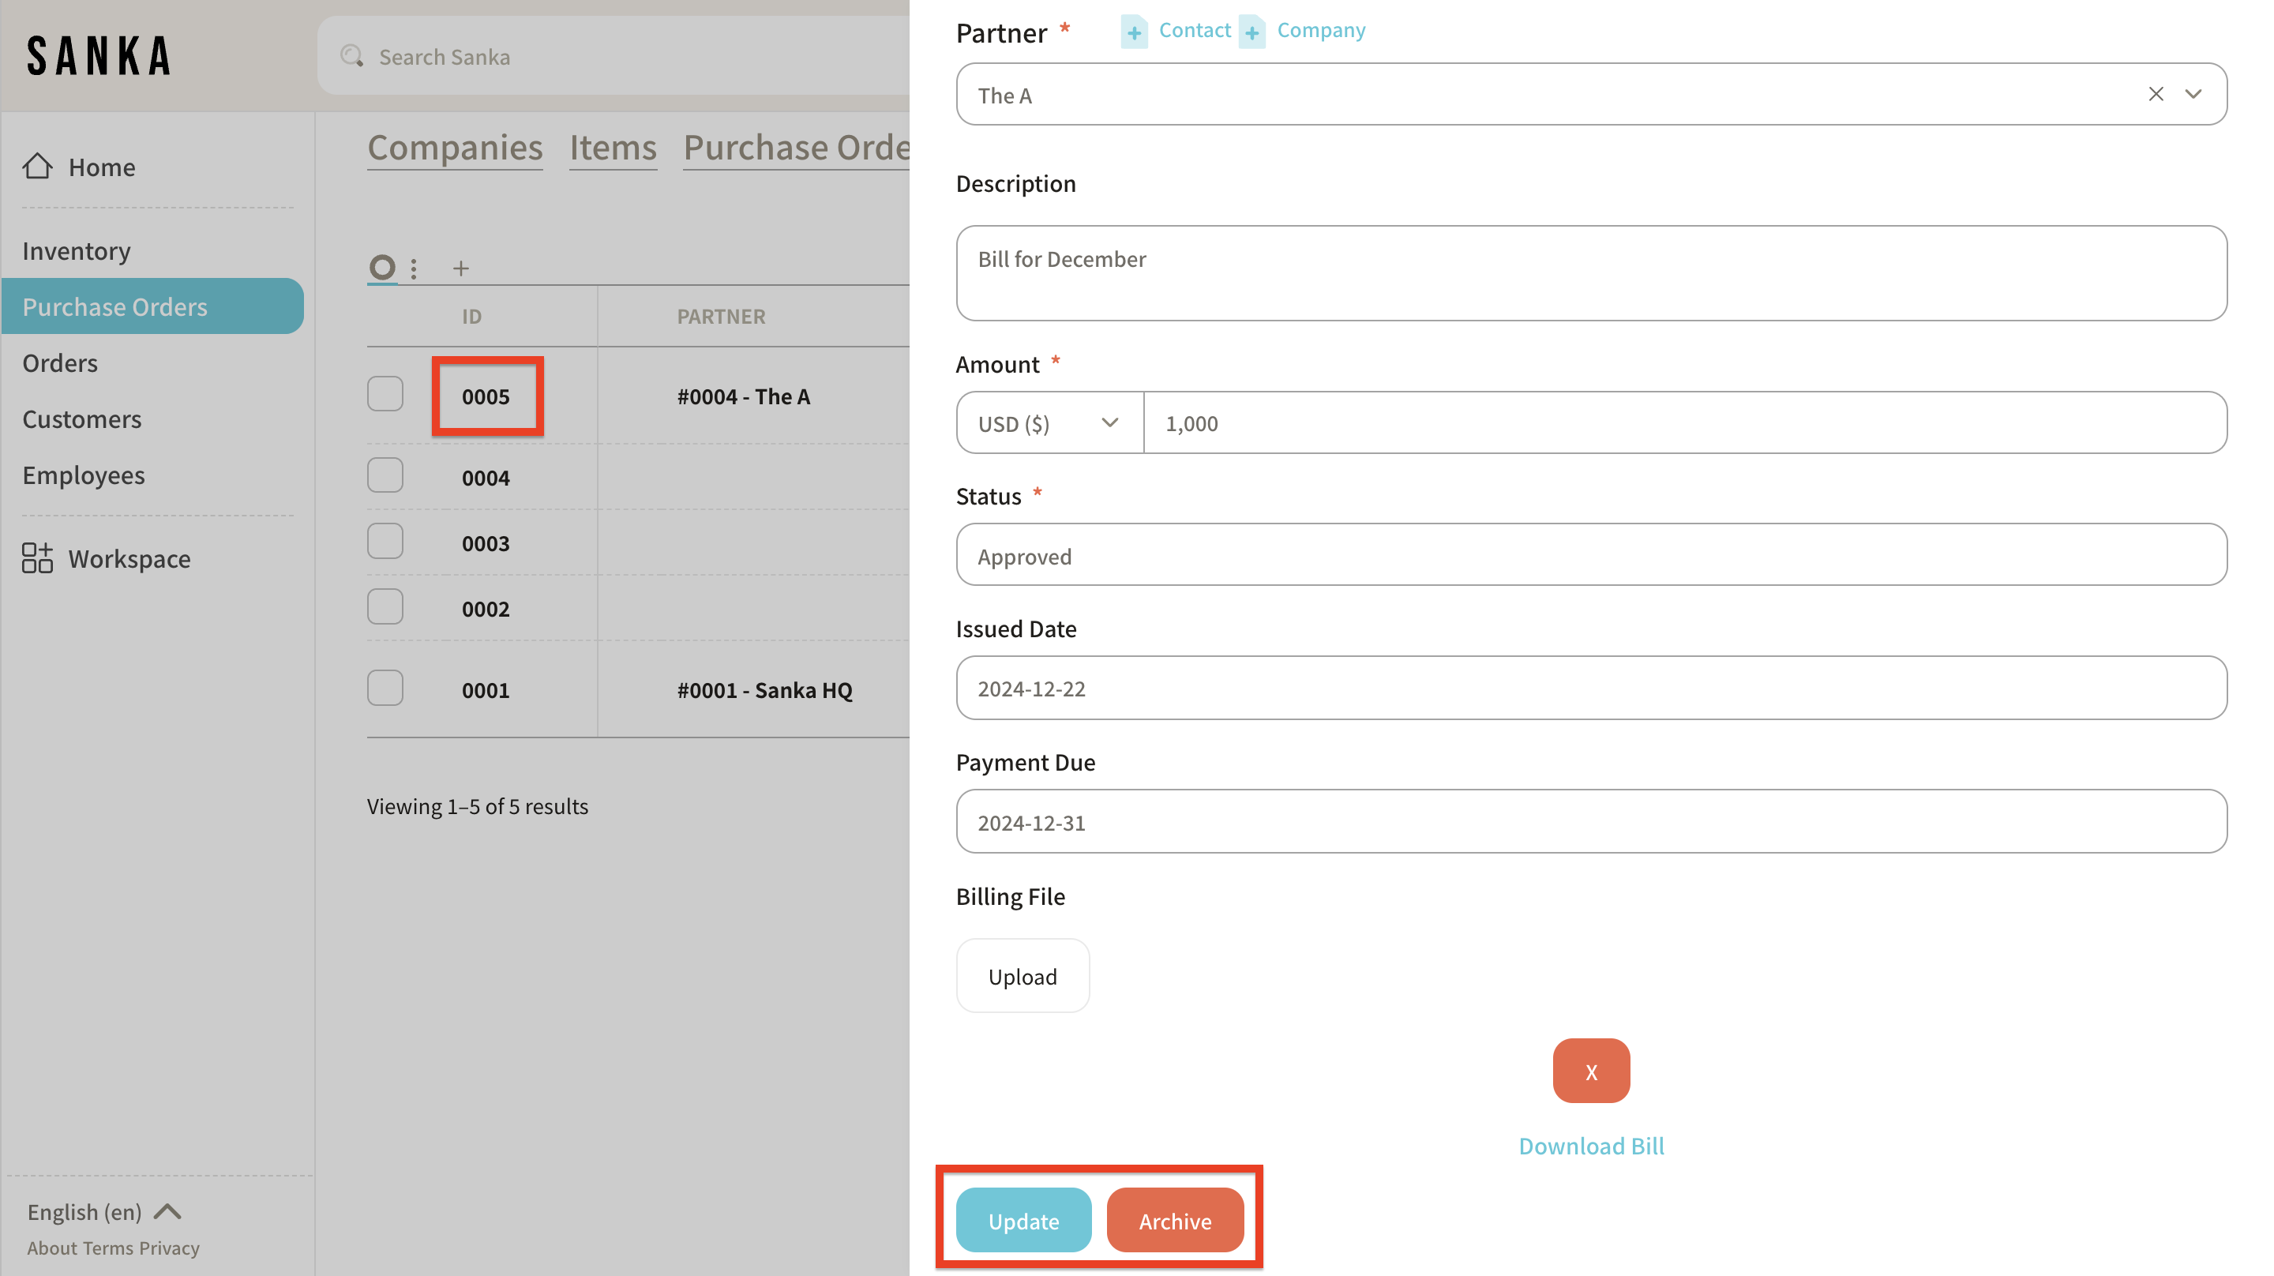Image resolution: width=2274 pixels, height=1276 pixels.
Task: Click the add Contact plus icon
Action: (1135, 32)
